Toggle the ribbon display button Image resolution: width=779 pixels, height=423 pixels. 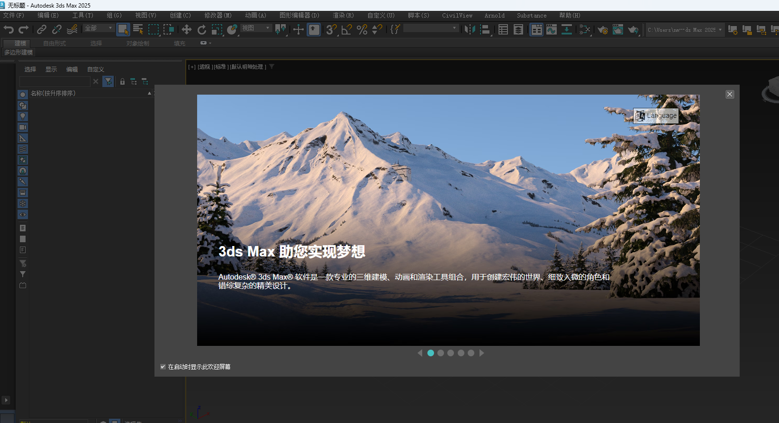point(536,30)
